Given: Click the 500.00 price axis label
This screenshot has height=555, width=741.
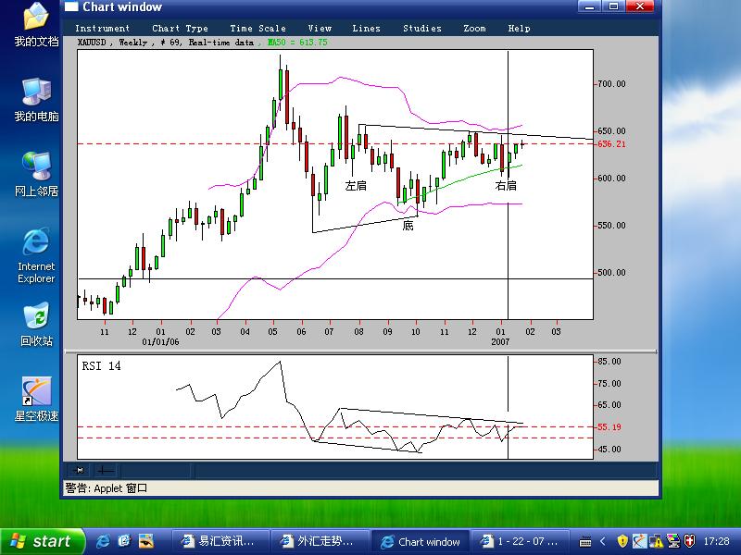Looking at the screenshot, I should tap(611, 273).
